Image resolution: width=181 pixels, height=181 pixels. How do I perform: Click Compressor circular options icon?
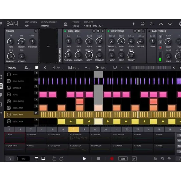pyautogui.click(x=143, y=31)
